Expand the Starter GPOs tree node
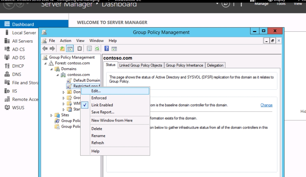The height and width of the screenshot is (177, 306). click(63, 109)
